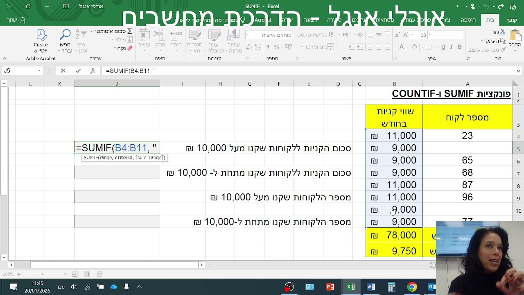The width and height of the screenshot is (524, 295).
Task: Click cell A6 with customer number 65
Action: click(x=467, y=160)
